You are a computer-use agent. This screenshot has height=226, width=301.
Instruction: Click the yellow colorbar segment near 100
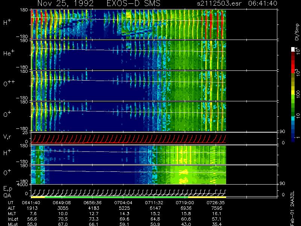(293, 93)
